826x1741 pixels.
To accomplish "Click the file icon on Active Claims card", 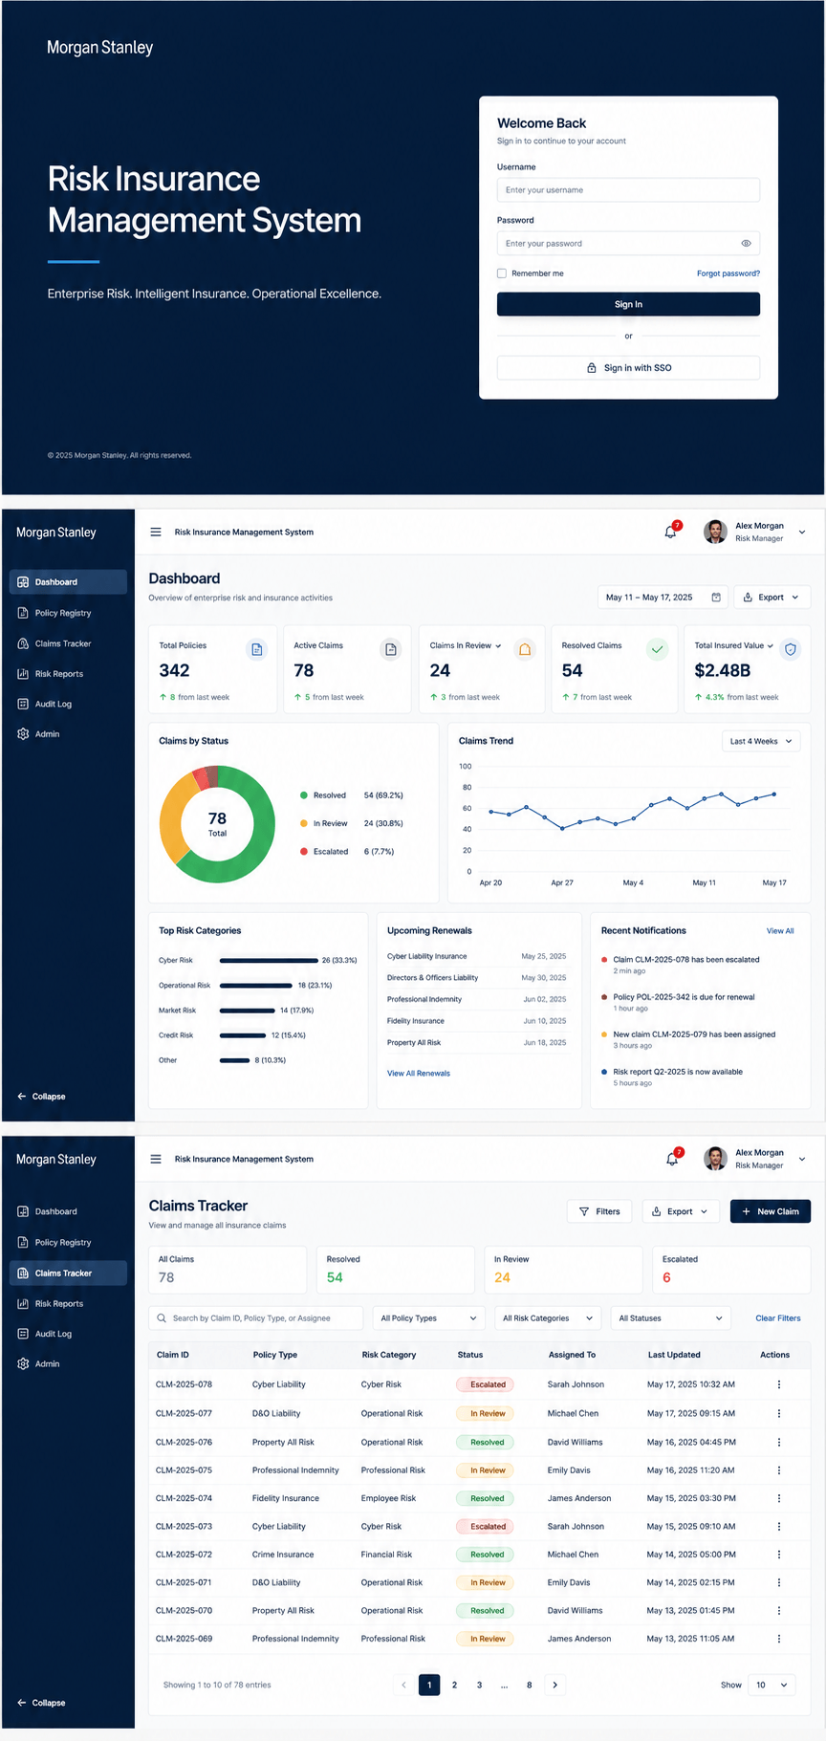I will (x=390, y=650).
